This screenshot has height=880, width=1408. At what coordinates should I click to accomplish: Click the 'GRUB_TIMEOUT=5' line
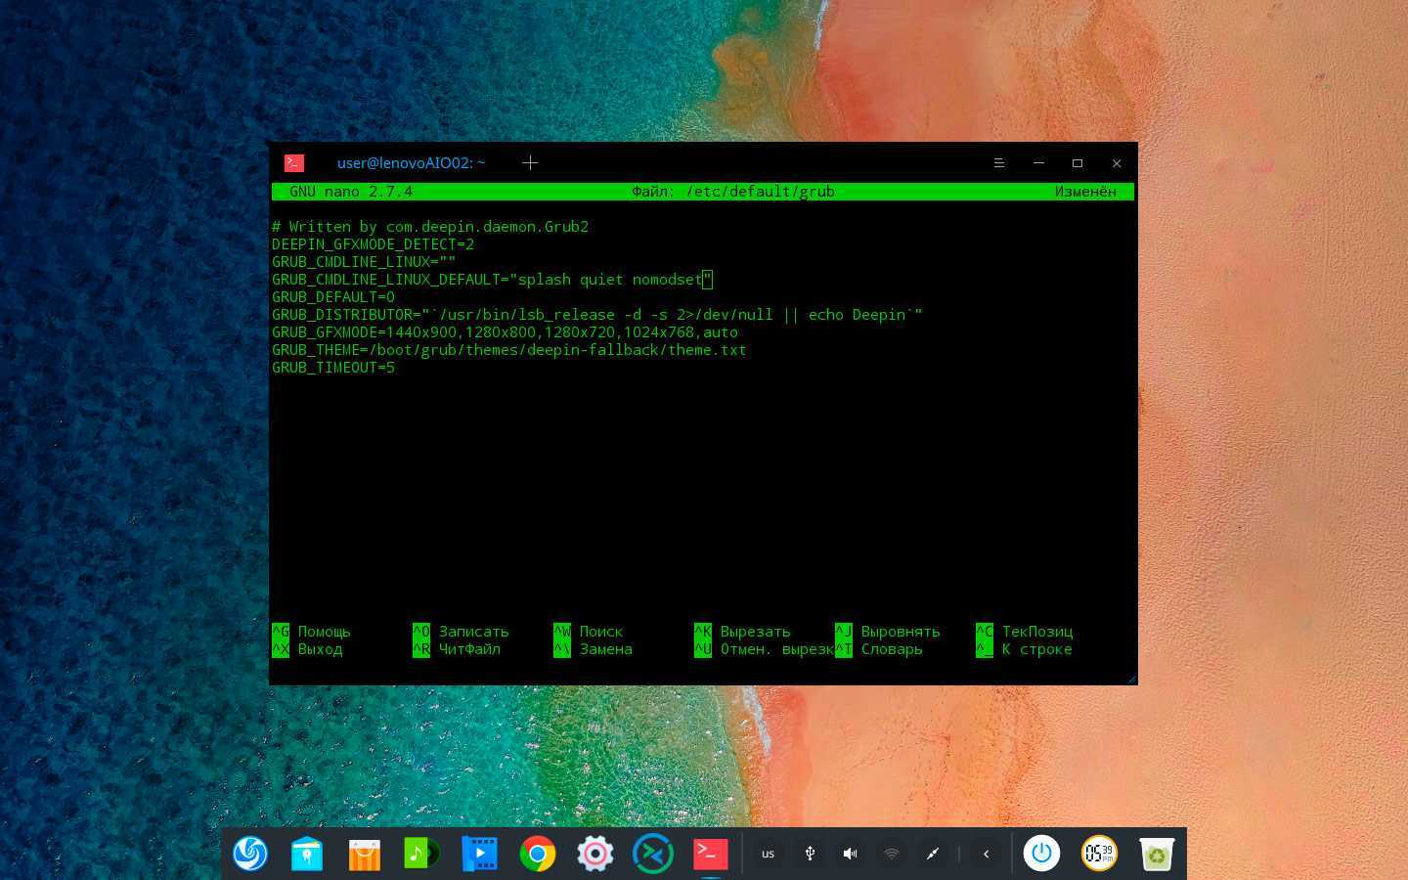(333, 368)
